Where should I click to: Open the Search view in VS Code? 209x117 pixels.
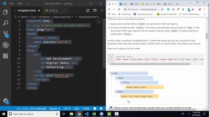pos(5,23)
